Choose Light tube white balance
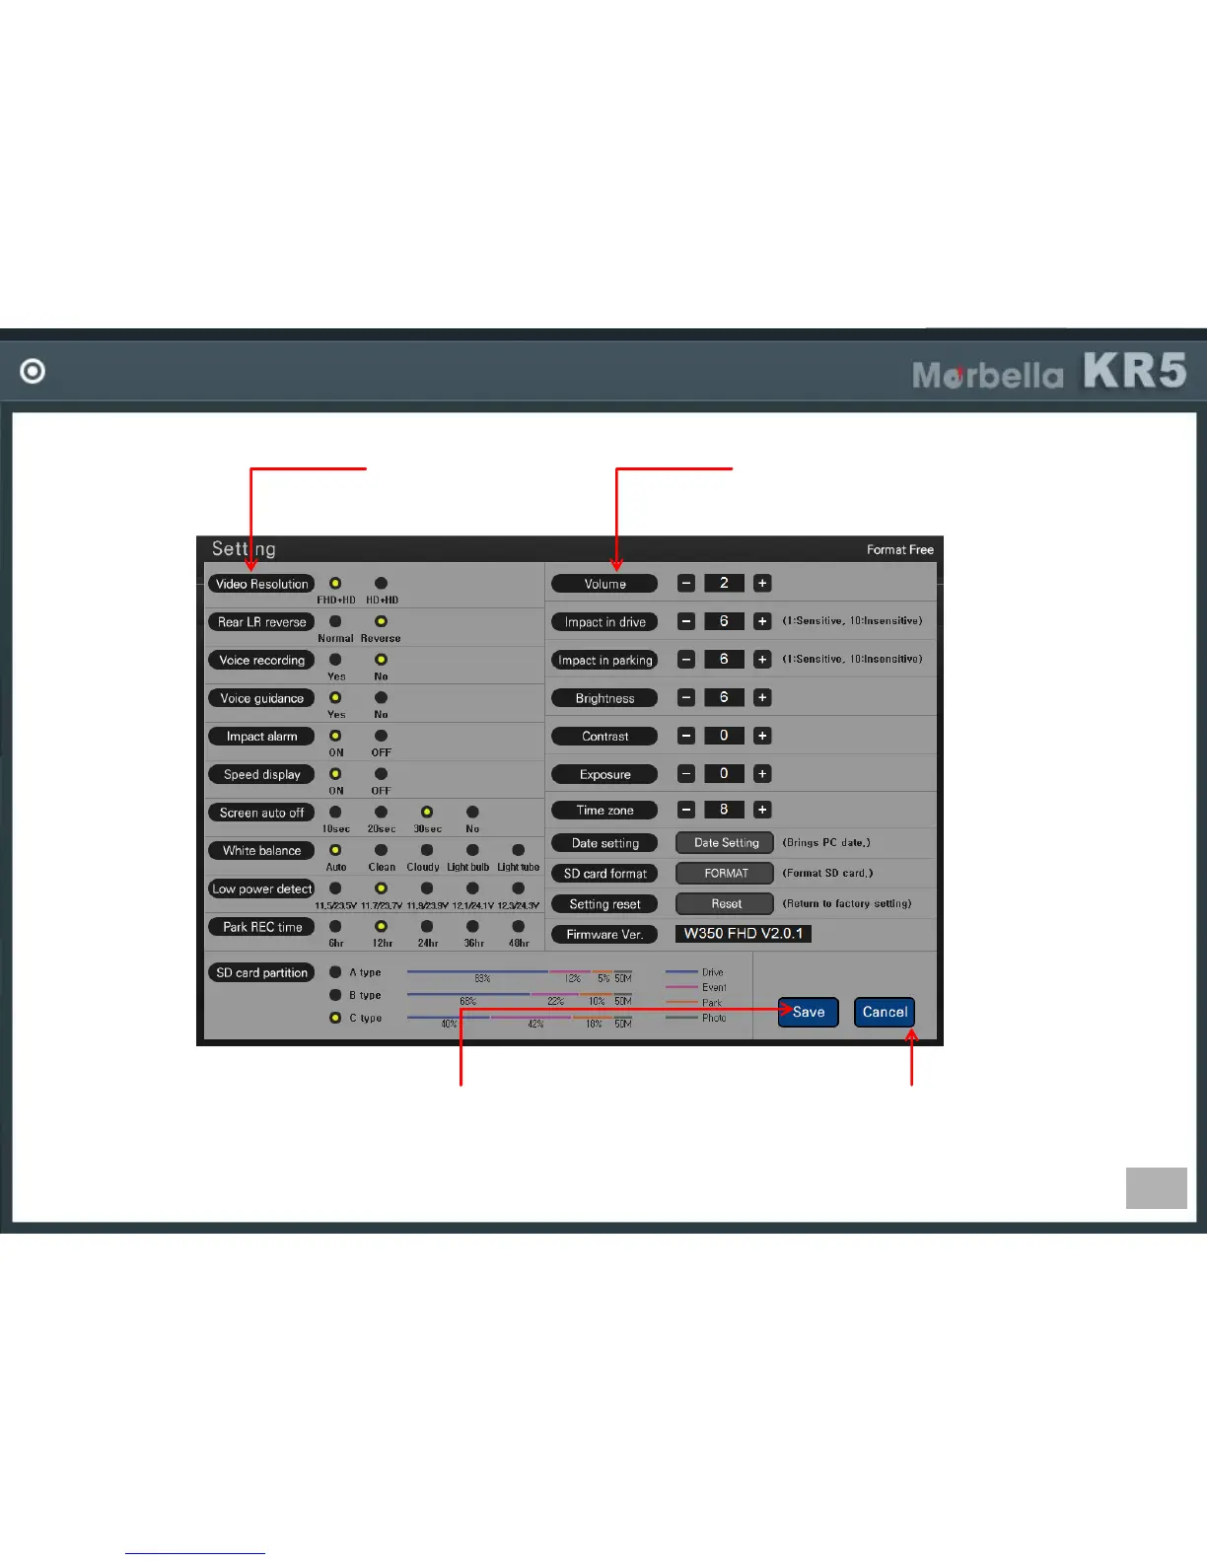Image resolution: width=1207 pixels, height=1562 pixels. click(518, 850)
